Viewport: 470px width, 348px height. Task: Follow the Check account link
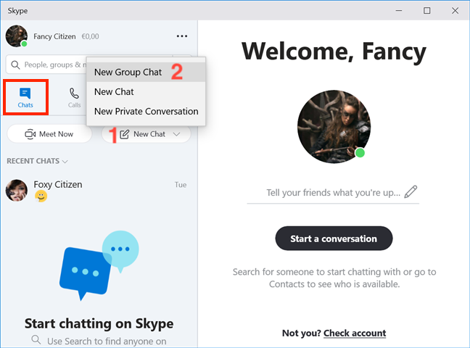pyautogui.click(x=355, y=333)
